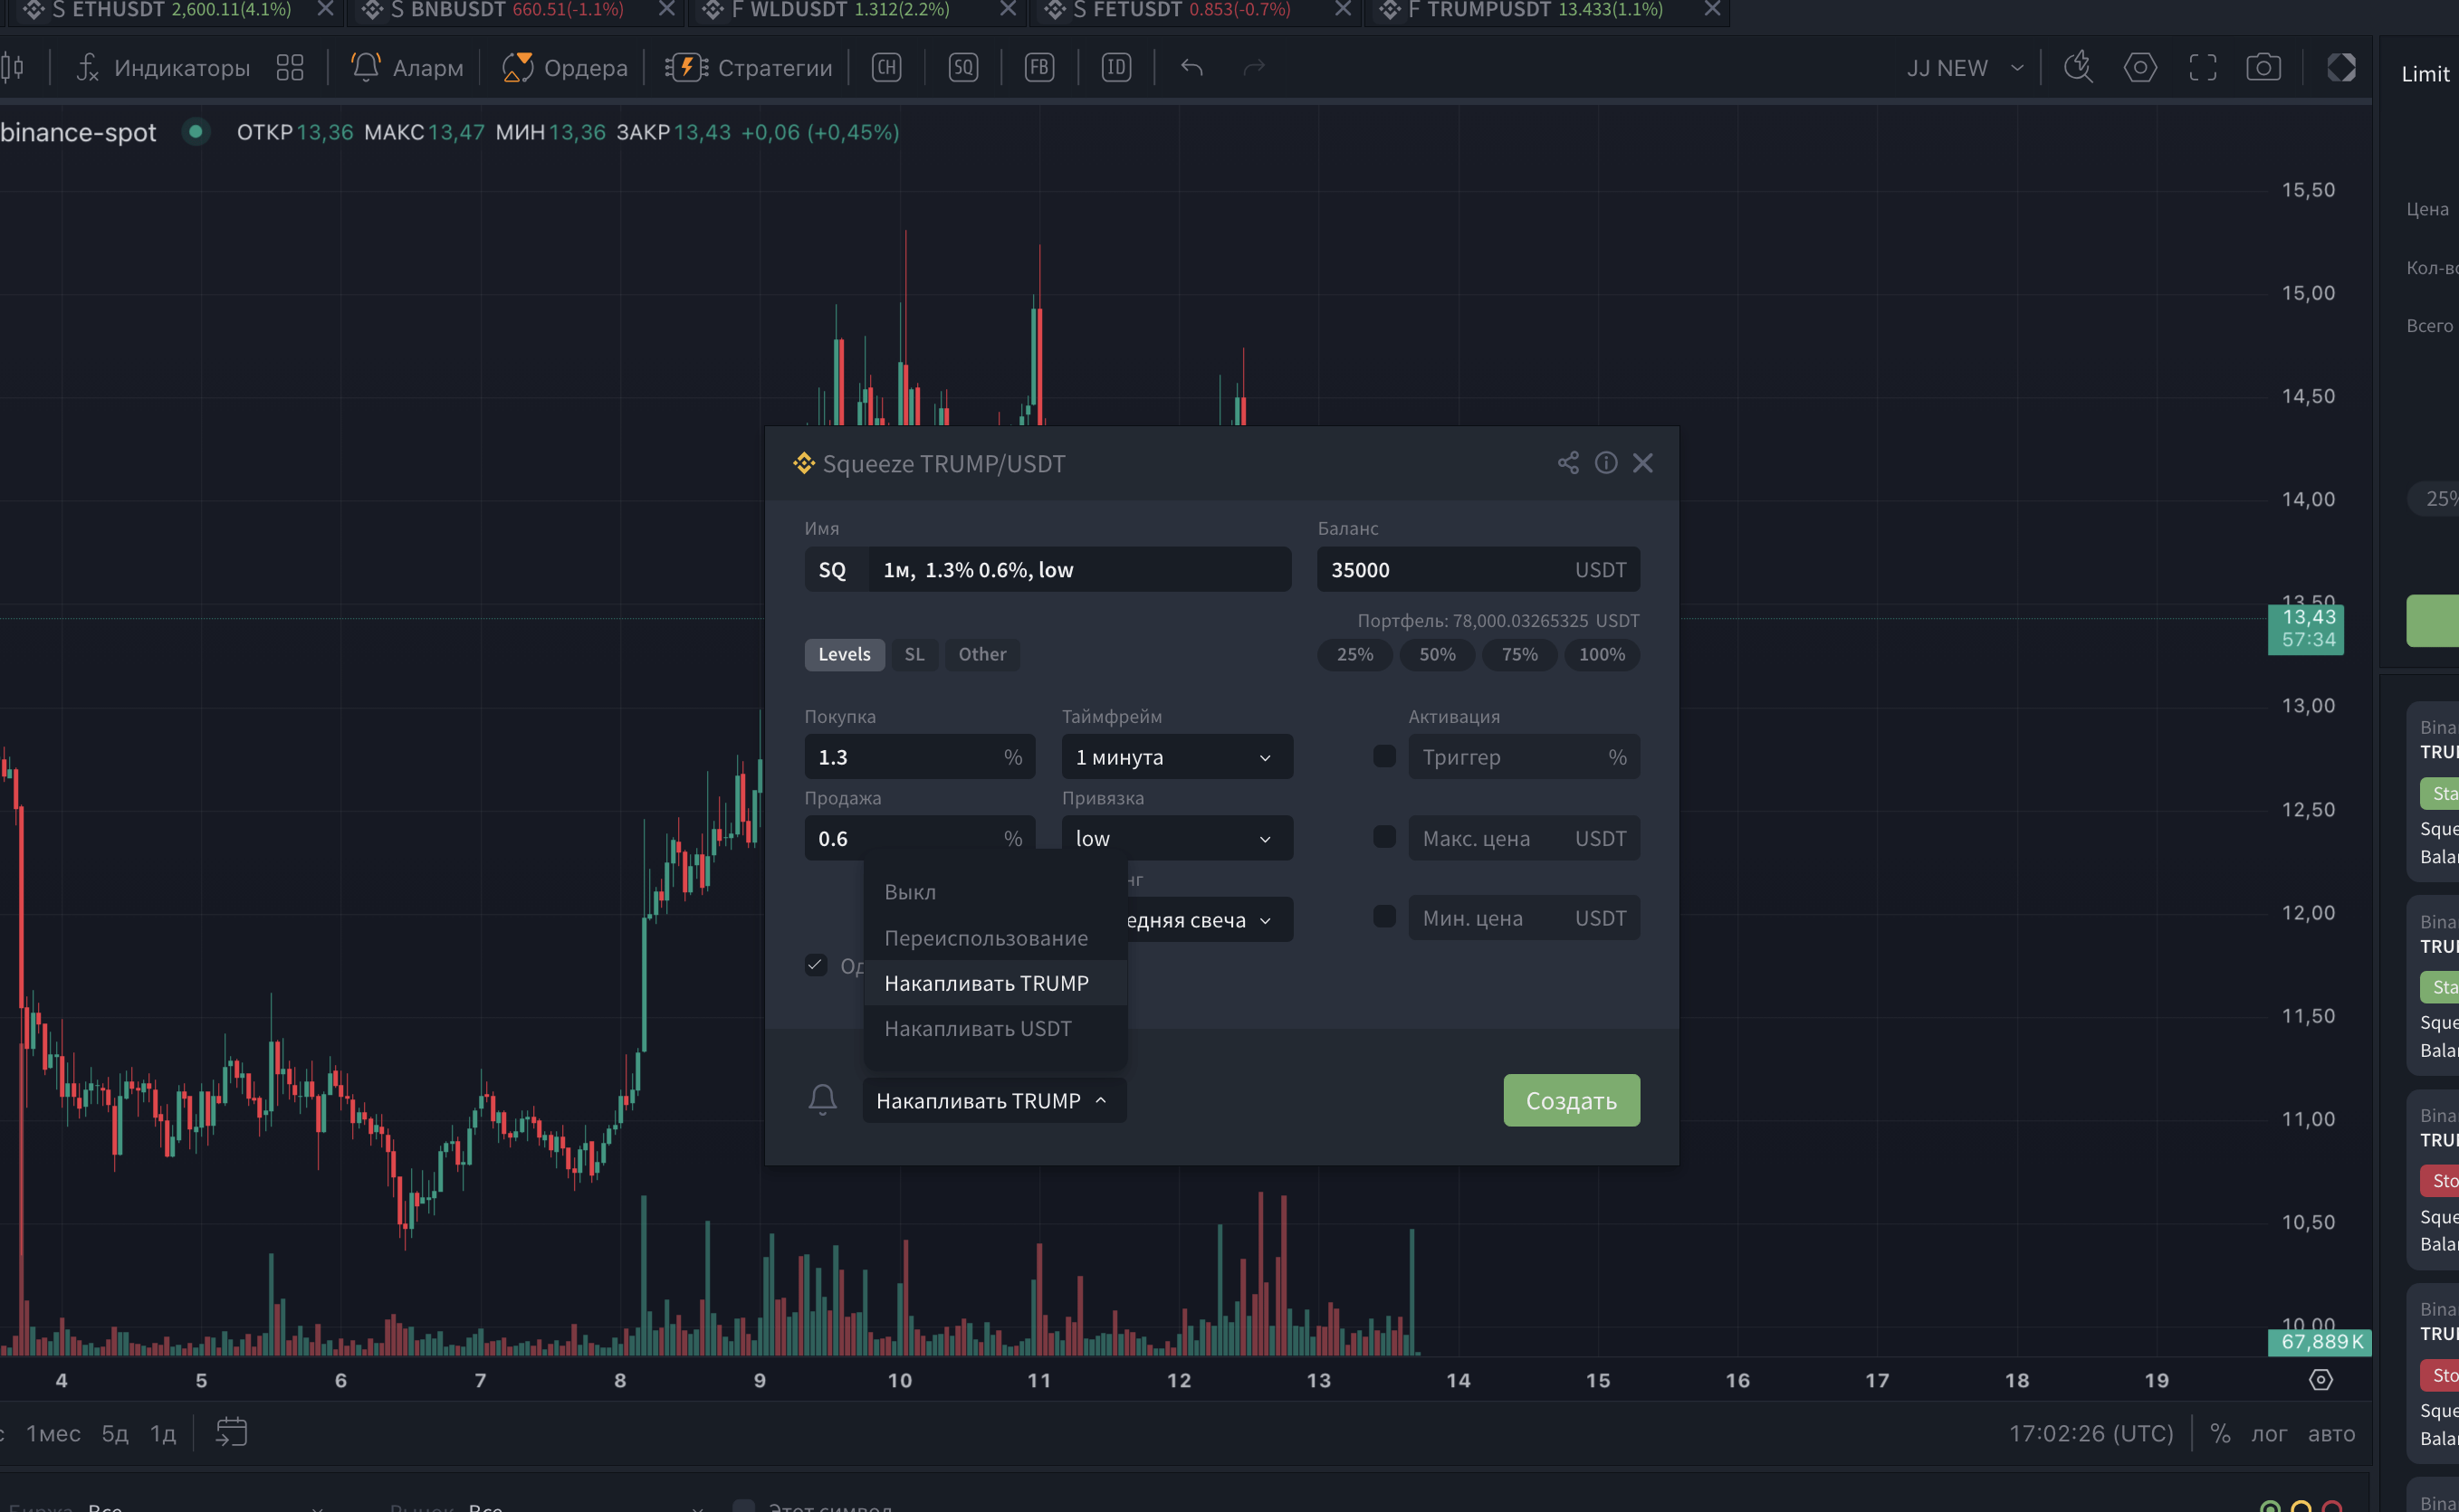
Task: Enable the Триггер activation checkbox
Action: pos(1384,756)
